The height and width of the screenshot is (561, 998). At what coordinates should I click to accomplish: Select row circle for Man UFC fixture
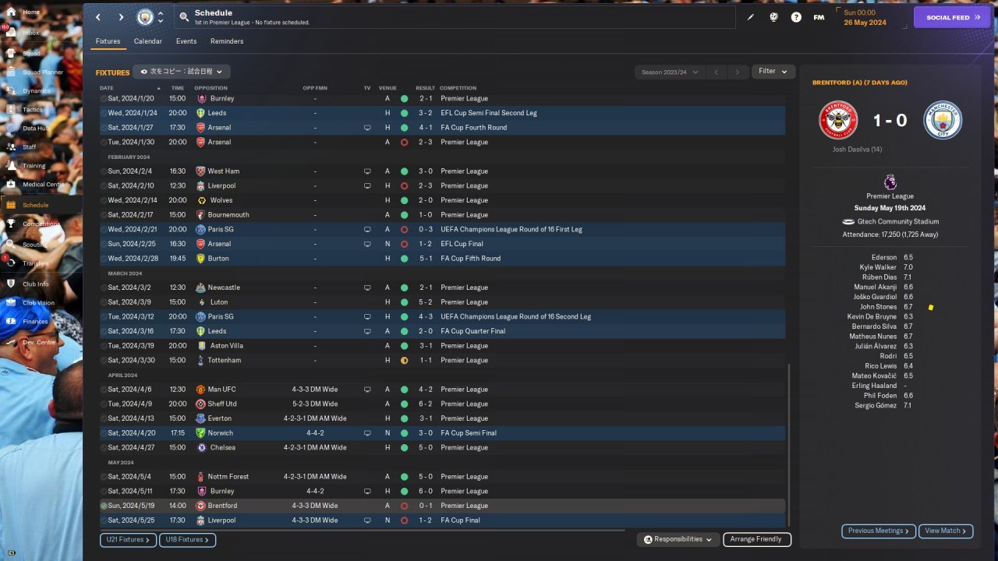click(104, 390)
